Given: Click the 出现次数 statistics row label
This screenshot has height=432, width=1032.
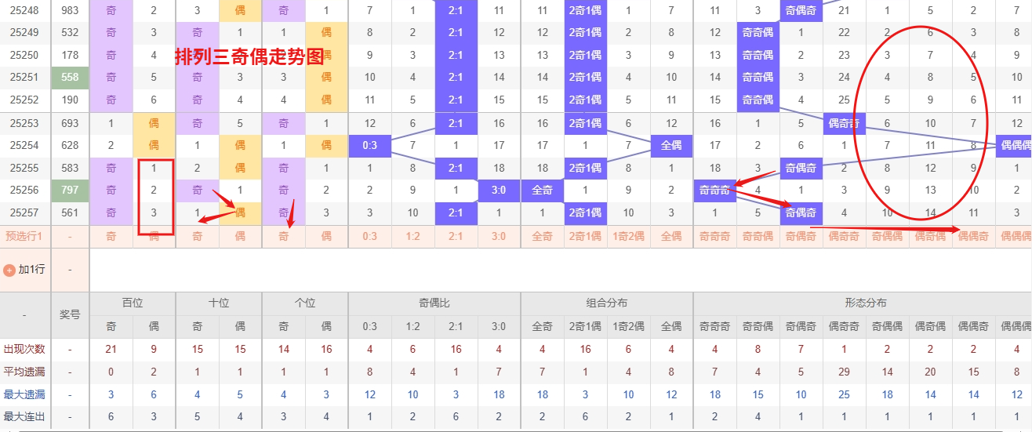Looking at the screenshot, I should pyautogui.click(x=25, y=350).
